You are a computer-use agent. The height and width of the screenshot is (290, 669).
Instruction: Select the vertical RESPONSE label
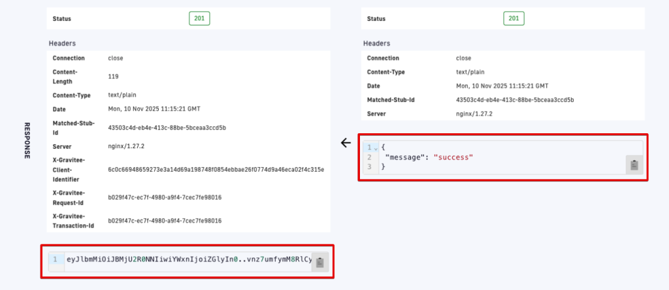(x=26, y=140)
